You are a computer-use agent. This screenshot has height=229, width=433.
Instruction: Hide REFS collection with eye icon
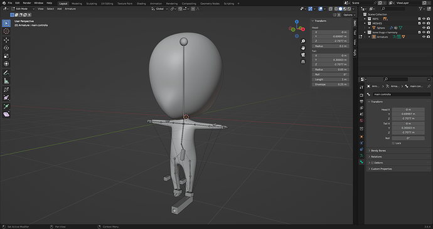(424, 19)
